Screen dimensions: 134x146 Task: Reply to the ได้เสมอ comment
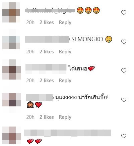point(65,81)
